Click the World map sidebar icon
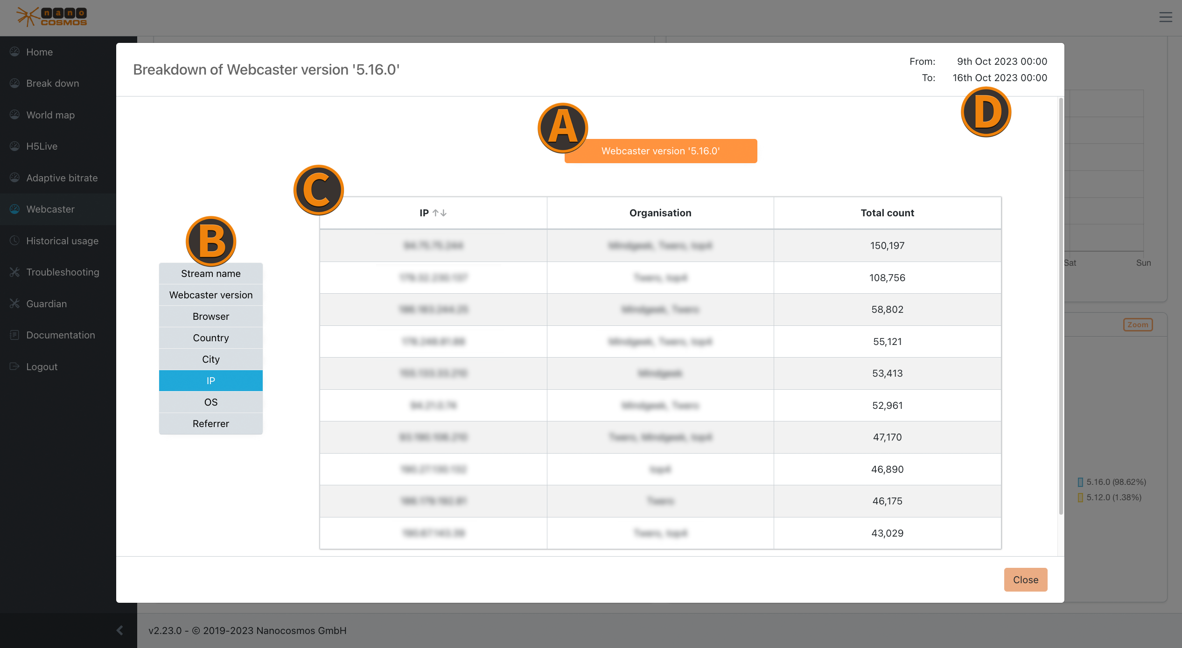This screenshot has width=1182, height=648. pyautogui.click(x=15, y=115)
